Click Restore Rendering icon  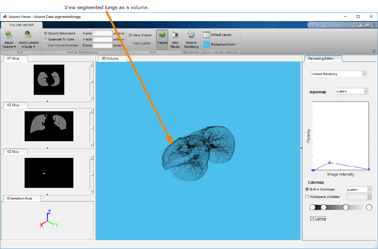191,35
